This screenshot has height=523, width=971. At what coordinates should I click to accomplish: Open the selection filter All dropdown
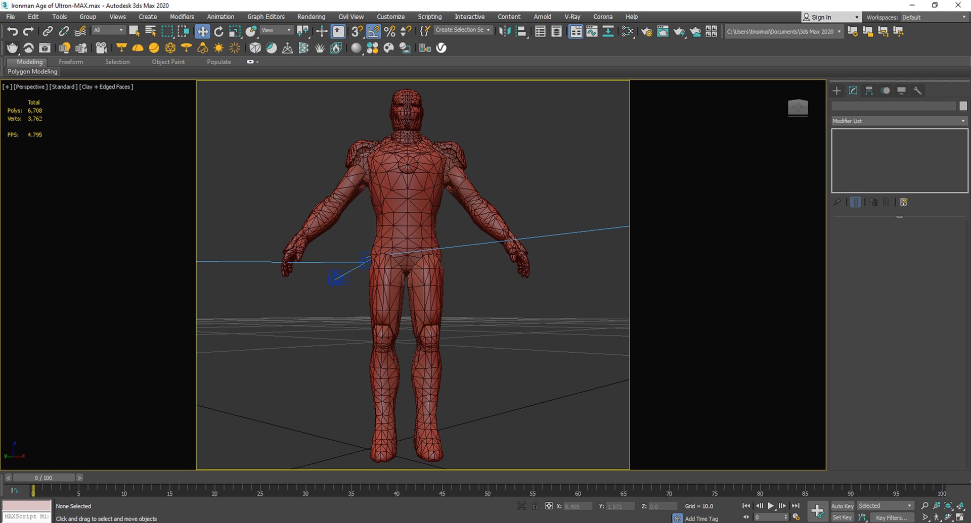(x=108, y=30)
